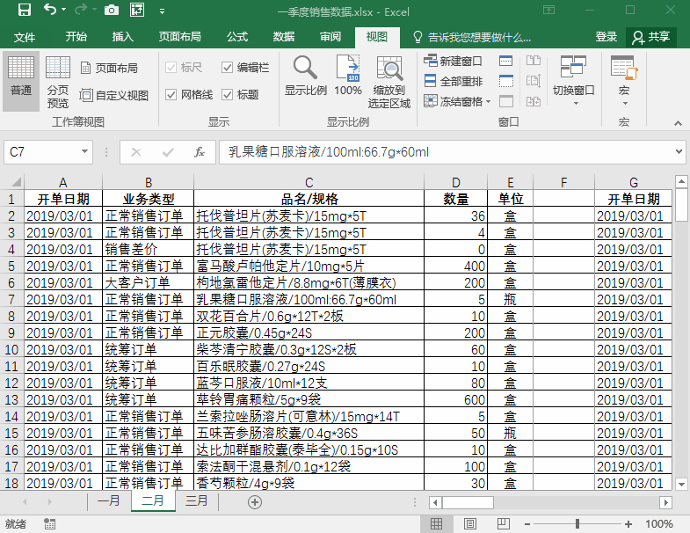Click the Share (共享) button
This screenshot has width=690, height=533.
coord(650,37)
